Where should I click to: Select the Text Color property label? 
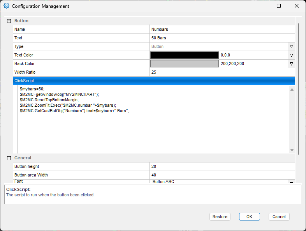24,55
